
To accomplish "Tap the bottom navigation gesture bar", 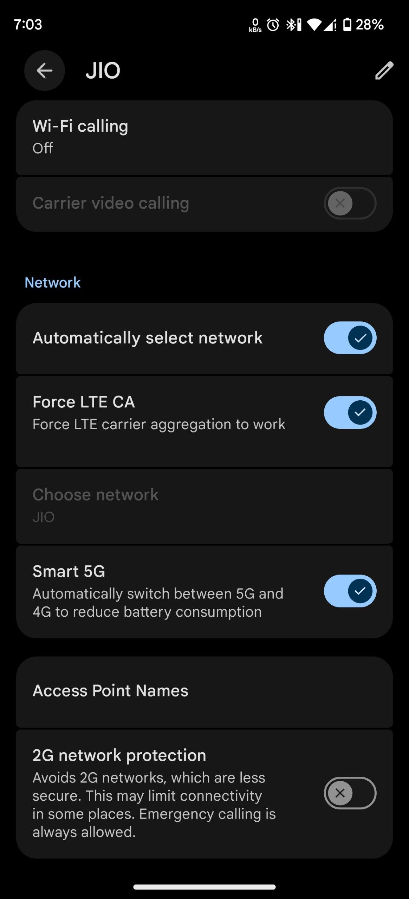I will (204, 887).
